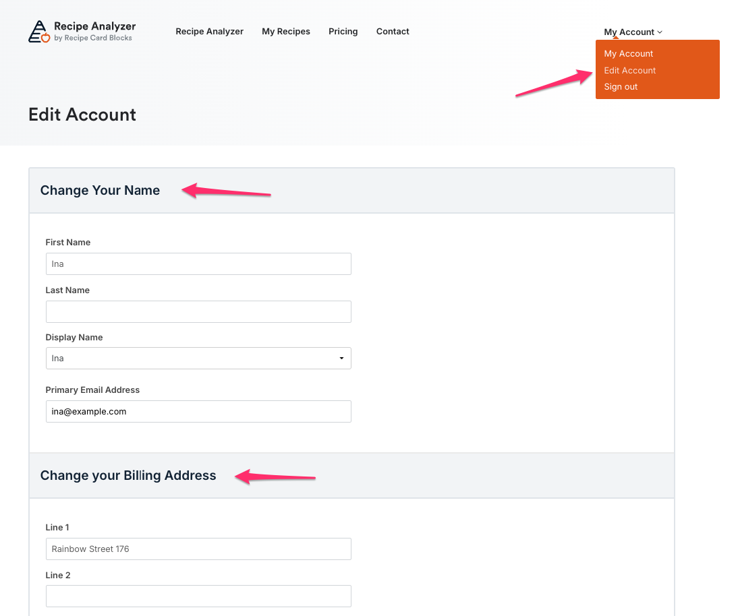
Task: Click the billing Line 2 field
Action: 198,596
